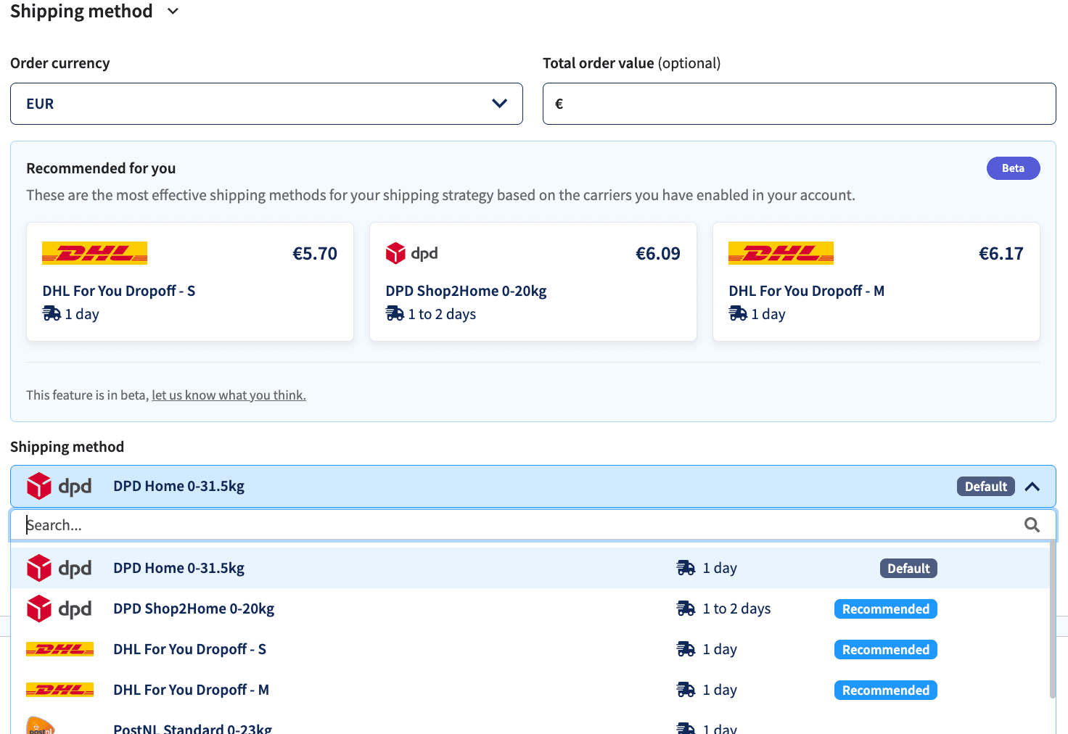Click dpd logo in the DPD Home list row
1068x734 pixels.
(59, 568)
